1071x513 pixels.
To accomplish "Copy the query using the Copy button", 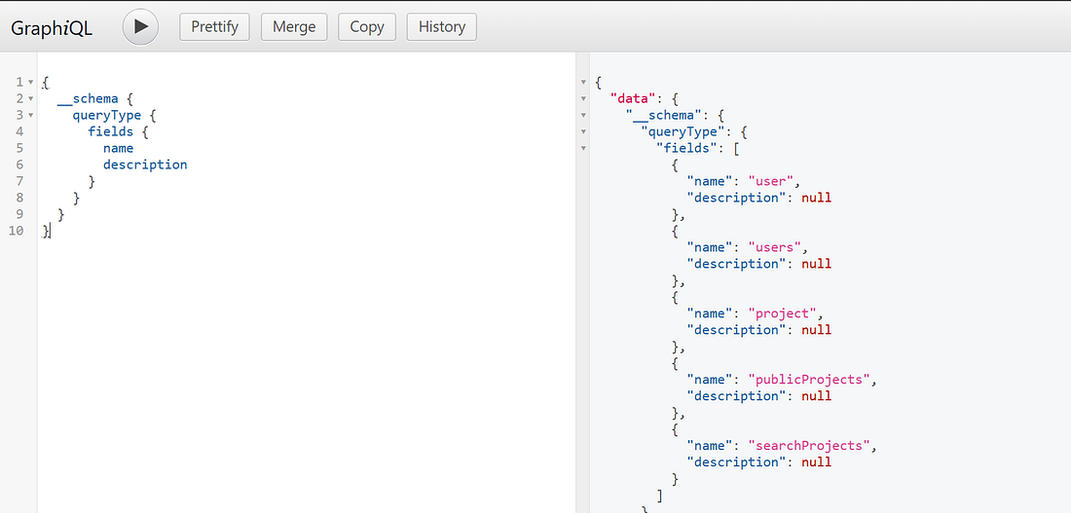I will click(367, 26).
